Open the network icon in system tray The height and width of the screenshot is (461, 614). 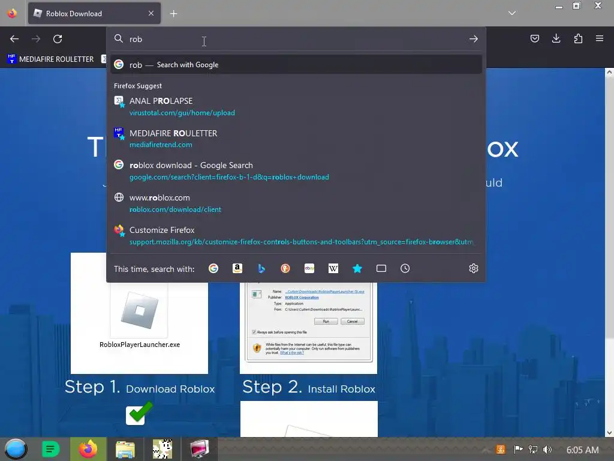pyautogui.click(x=533, y=450)
